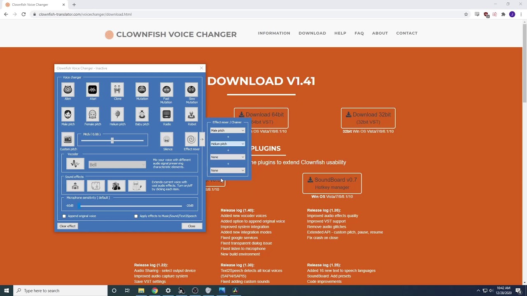The image size is (527, 296).
Task: Click the Close button in Clownfish dialog
Action: (x=191, y=226)
